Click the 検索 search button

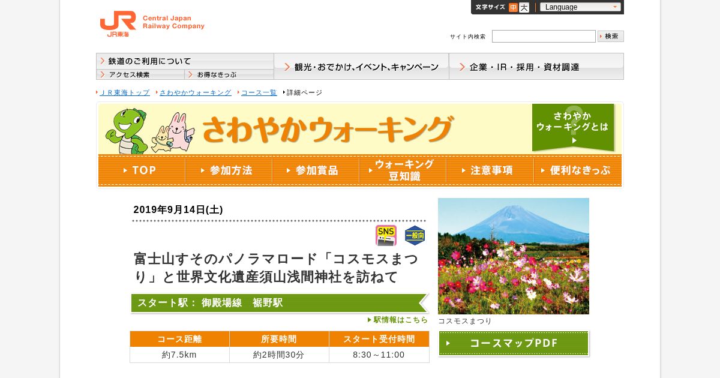tap(611, 36)
